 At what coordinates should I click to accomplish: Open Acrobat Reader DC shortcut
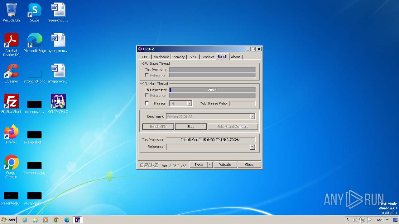(x=11, y=45)
